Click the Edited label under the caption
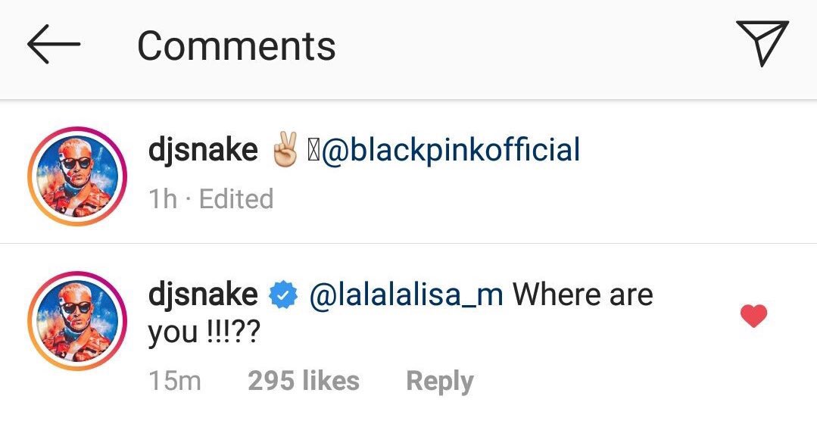The width and height of the screenshot is (817, 424). coord(235,198)
